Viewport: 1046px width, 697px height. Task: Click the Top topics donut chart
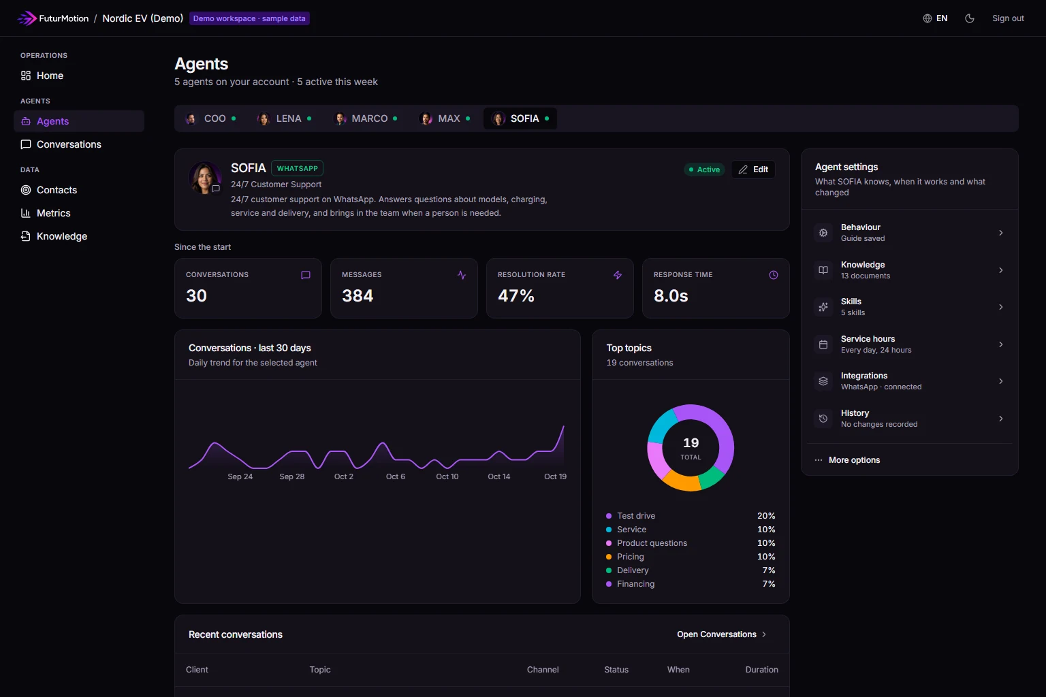point(691,448)
